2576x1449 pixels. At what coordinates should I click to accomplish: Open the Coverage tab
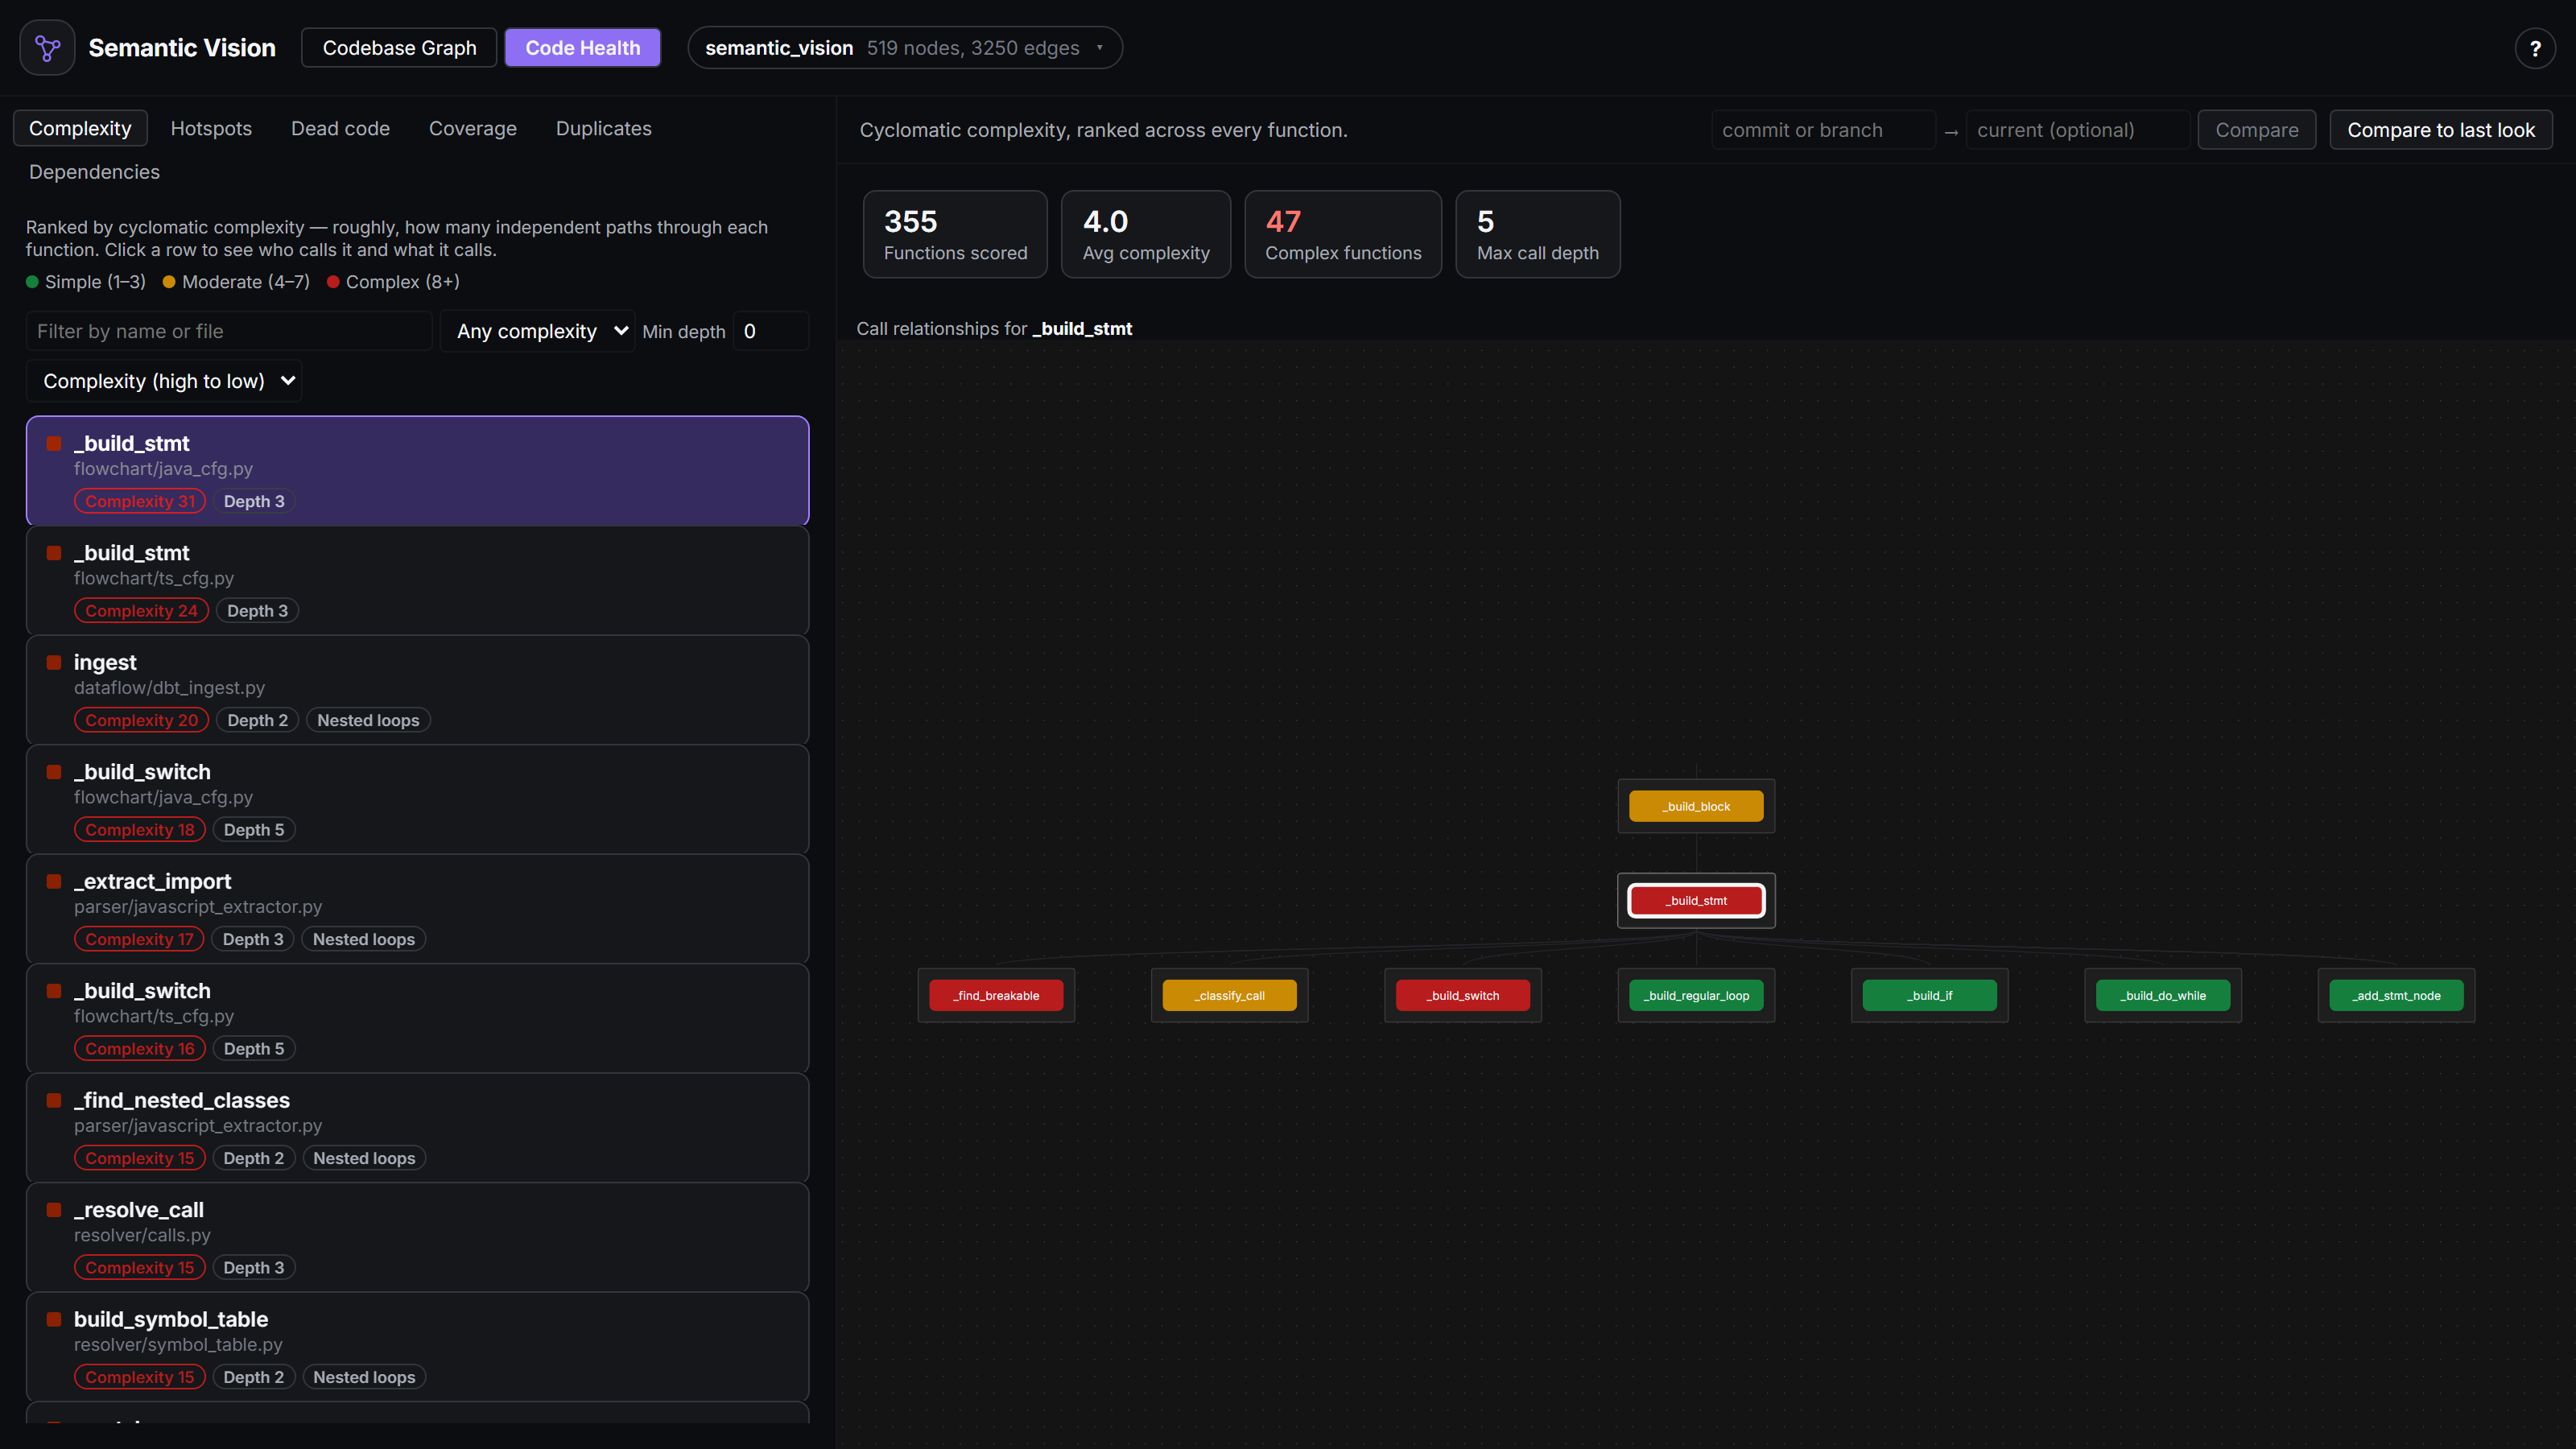point(473,129)
